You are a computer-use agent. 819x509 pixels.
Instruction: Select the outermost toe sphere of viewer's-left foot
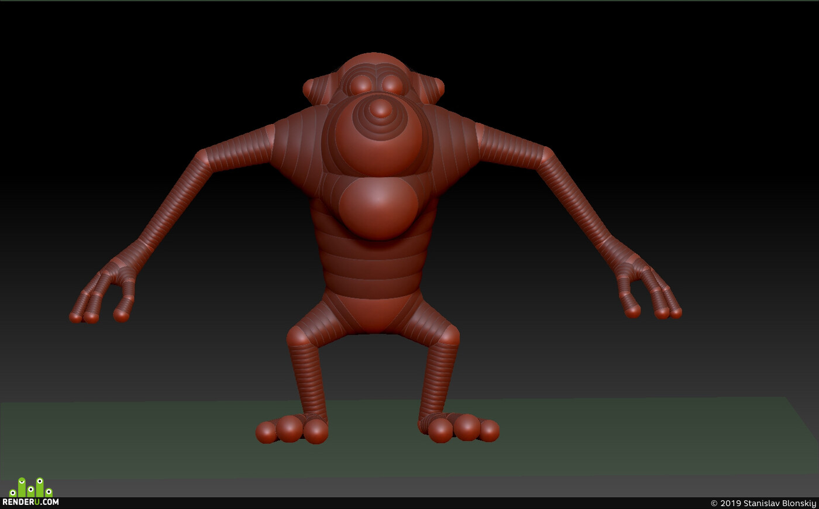[266, 432]
